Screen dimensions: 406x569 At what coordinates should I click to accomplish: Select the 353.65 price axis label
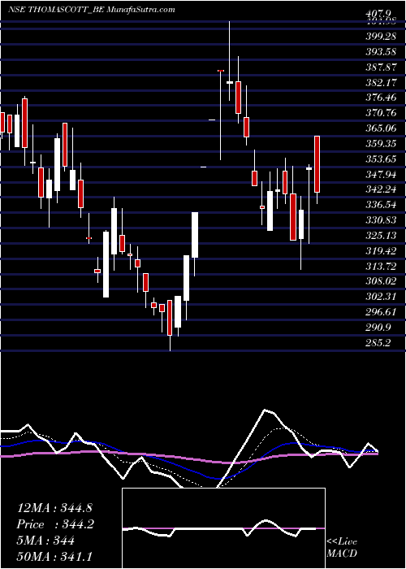click(381, 159)
